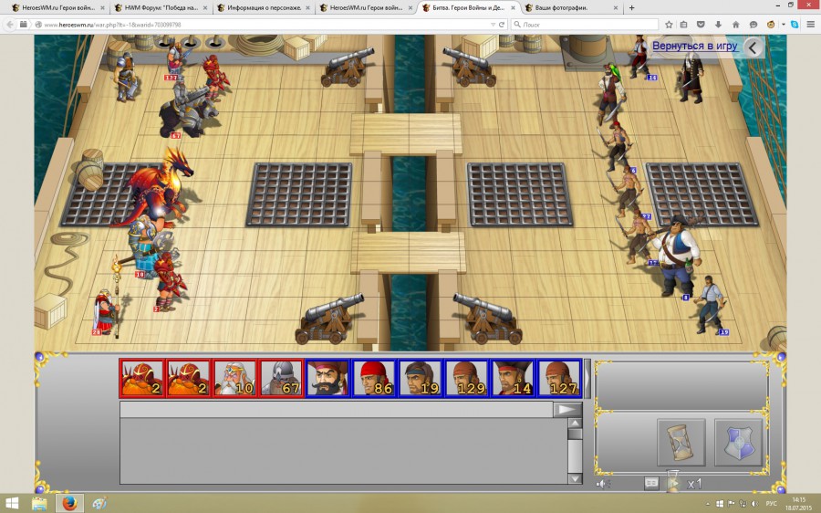Select the pirate captain hero portrait
The image size is (821, 513).
[327, 378]
